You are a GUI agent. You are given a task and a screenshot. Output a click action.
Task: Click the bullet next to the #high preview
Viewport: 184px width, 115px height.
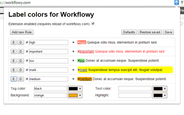73,42
